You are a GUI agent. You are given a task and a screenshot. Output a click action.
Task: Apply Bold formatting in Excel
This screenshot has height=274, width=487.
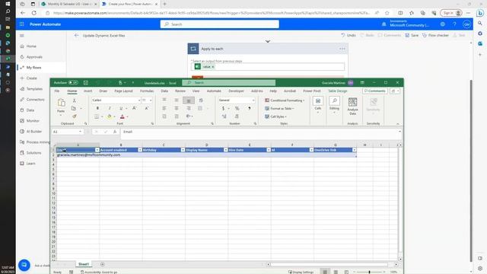pos(97,108)
